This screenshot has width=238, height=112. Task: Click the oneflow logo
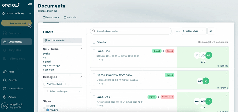click(11, 5)
